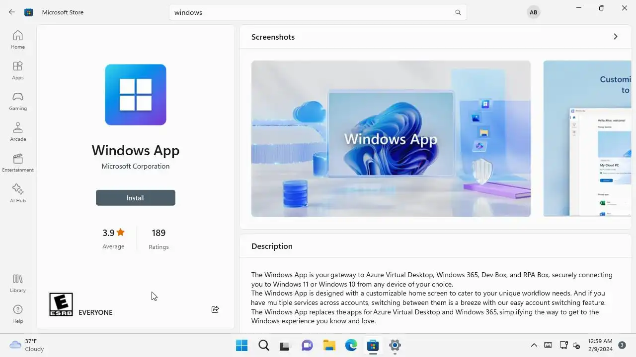
Task: Open the network tray icon
Action: tap(563, 345)
